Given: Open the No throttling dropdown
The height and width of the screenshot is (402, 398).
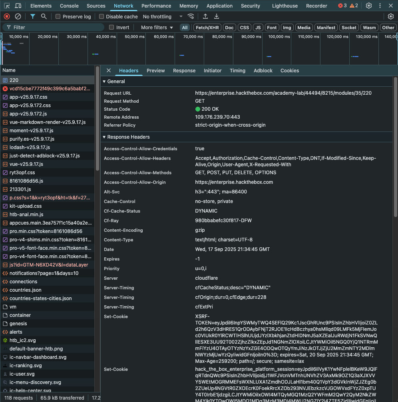Looking at the screenshot, I should coord(163,16).
